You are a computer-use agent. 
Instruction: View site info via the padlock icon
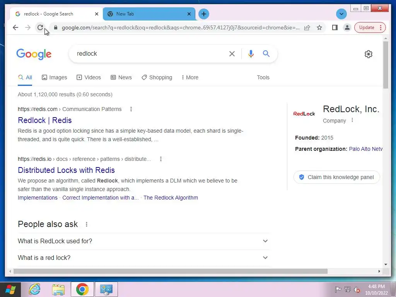click(x=56, y=27)
